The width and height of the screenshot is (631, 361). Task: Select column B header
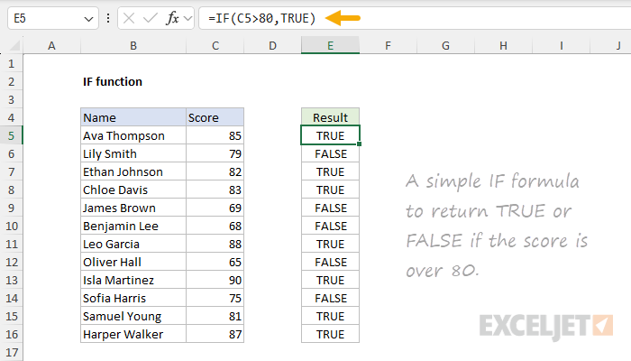tap(133, 45)
